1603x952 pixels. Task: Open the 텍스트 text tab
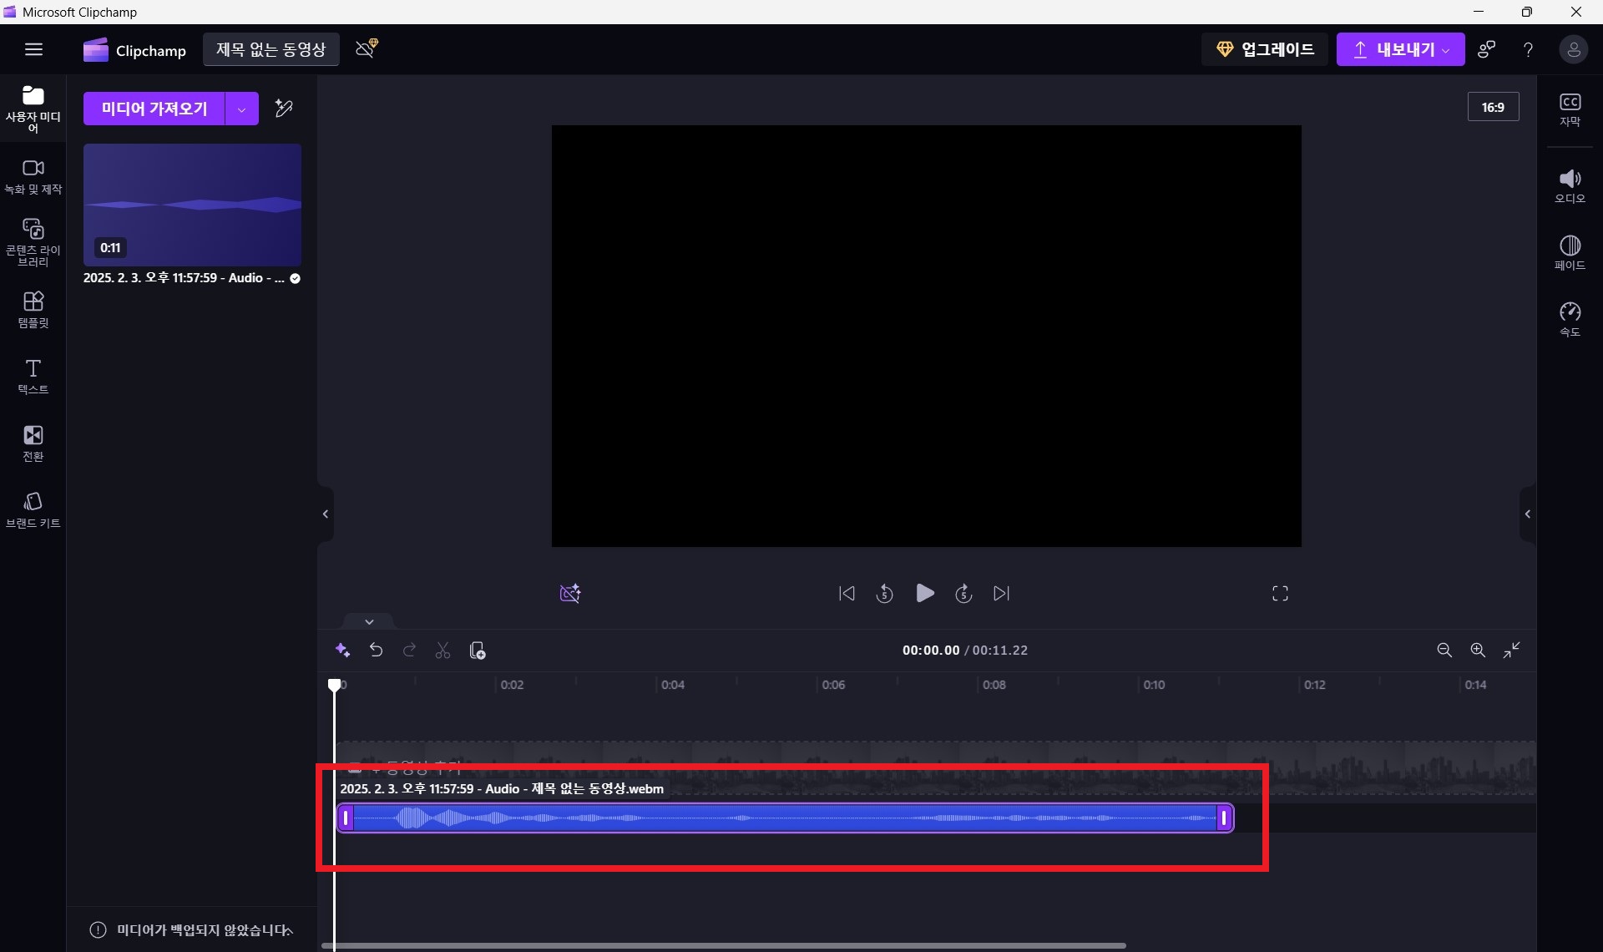click(x=33, y=377)
